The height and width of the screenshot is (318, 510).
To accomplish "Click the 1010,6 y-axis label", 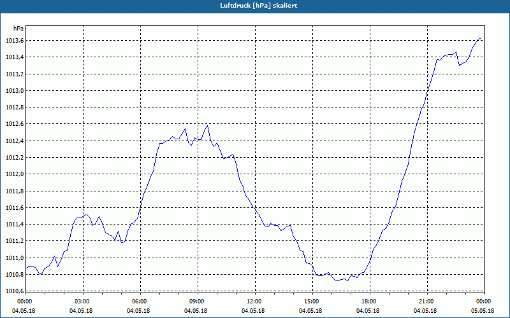I will coord(15,291).
